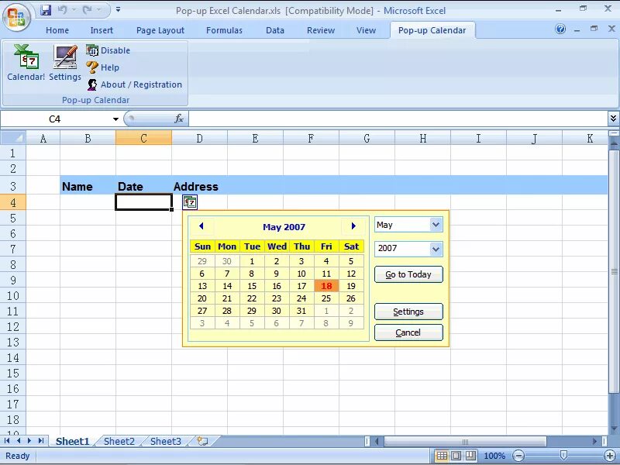
Task: Switch to the Home tab
Action: point(57,30)
